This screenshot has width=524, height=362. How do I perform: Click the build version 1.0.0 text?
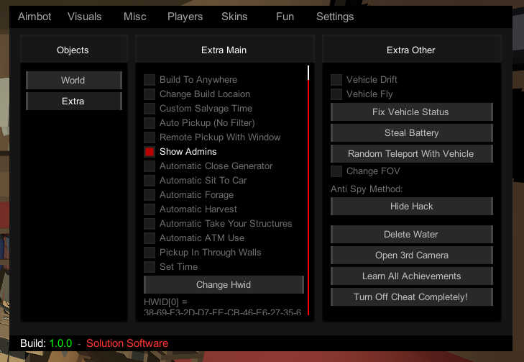60,343
